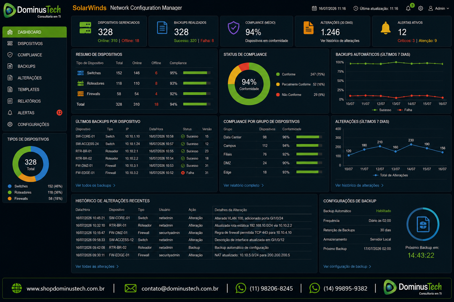Click the green Sucesso check for RTR-BR-02

click(183, 158)
